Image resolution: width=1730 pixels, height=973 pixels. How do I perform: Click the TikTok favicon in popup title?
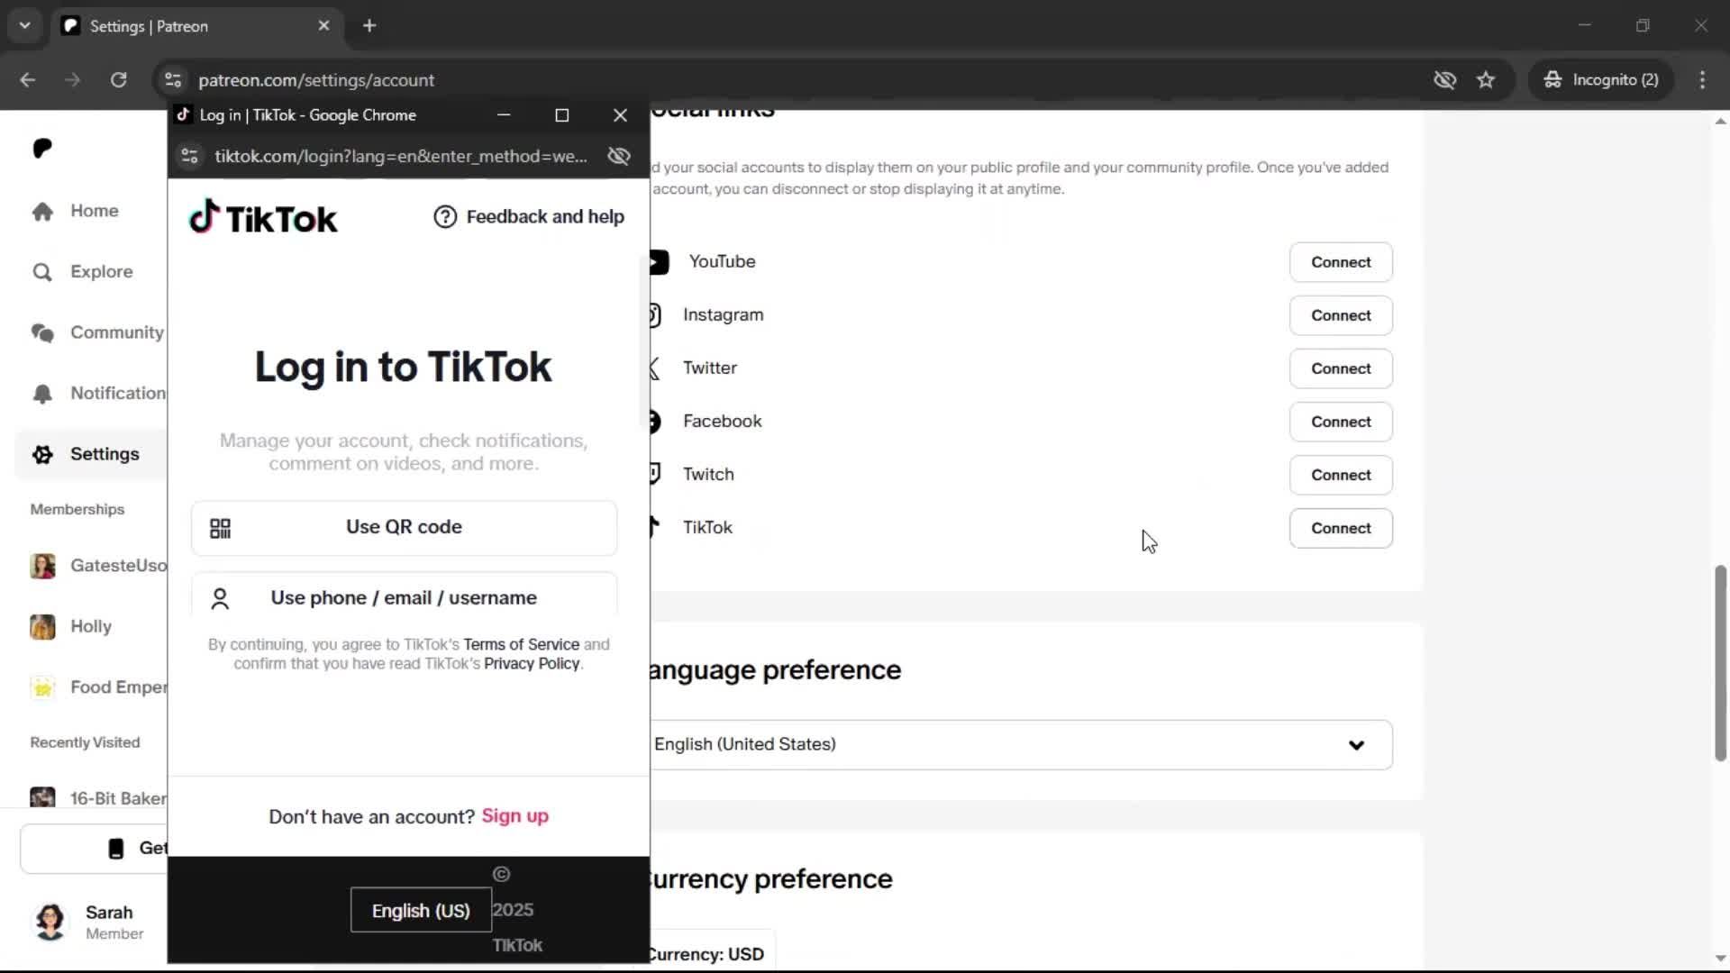(x=184, y=114)
